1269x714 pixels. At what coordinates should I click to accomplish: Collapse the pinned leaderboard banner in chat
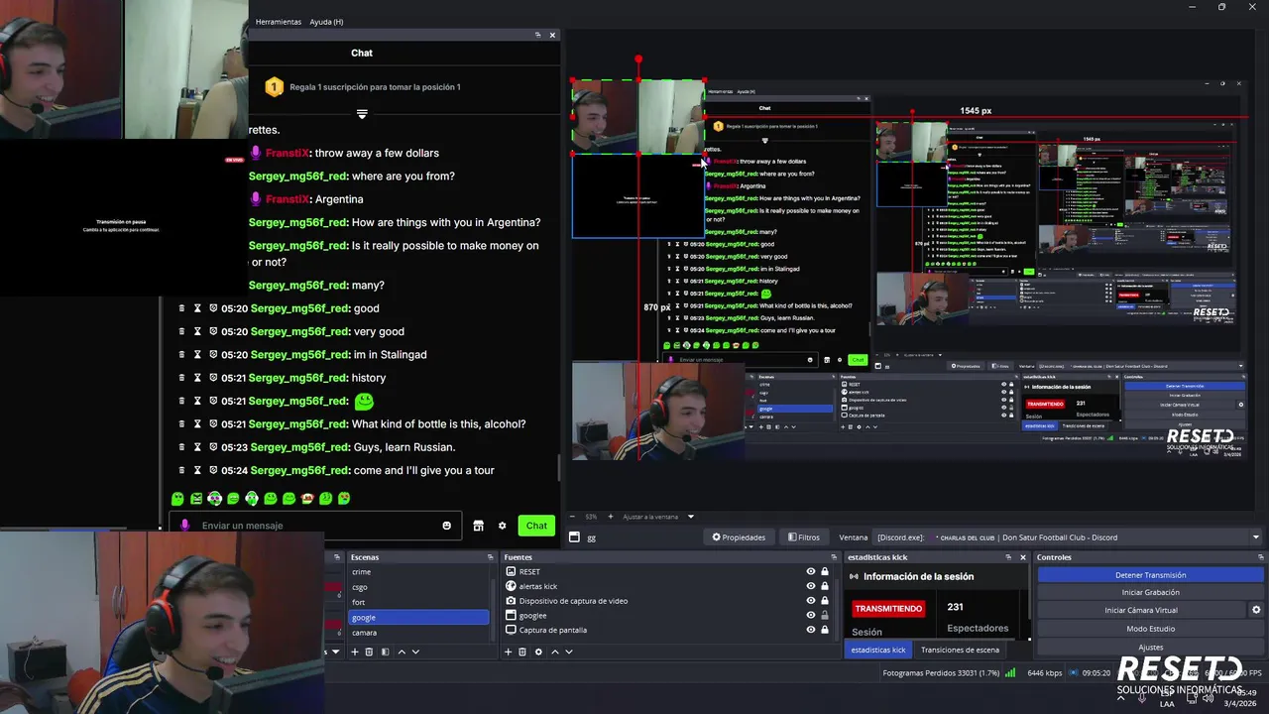(362, 114)
